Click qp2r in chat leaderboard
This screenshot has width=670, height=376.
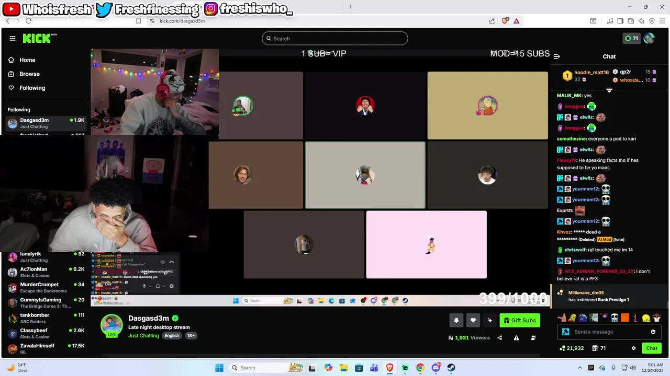point(625,72)
